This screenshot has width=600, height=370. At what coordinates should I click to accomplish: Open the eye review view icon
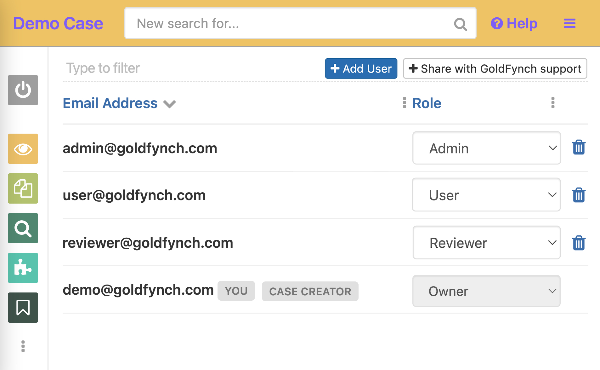(x=23, y=149)
